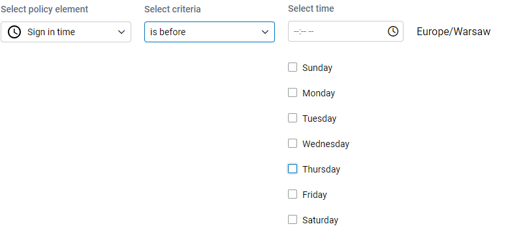Click the Select criteria heading label
The width and height of the screenshot is (510, 237).
pos(172,9)
